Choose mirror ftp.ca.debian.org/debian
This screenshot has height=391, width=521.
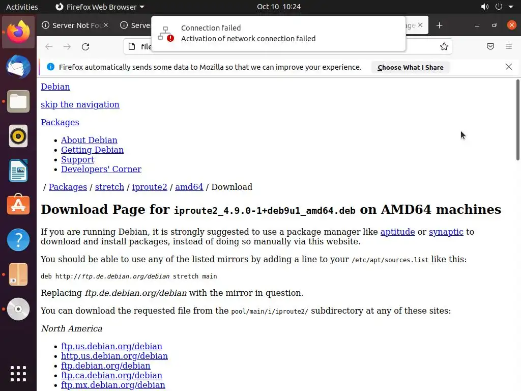pos(111,375)
